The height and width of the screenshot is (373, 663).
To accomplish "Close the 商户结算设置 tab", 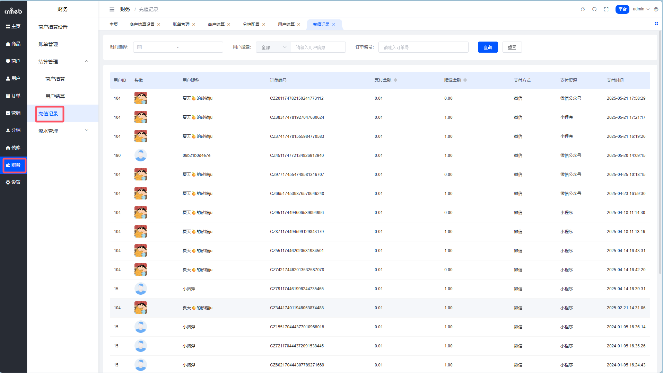I will point(159,25).
